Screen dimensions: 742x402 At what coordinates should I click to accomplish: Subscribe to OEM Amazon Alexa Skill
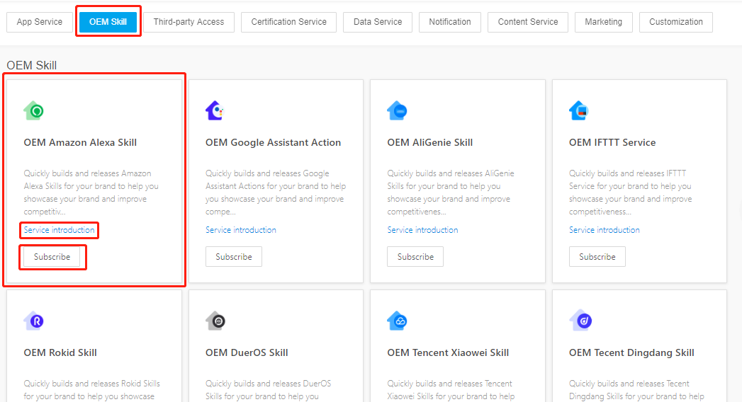(52, 256)
